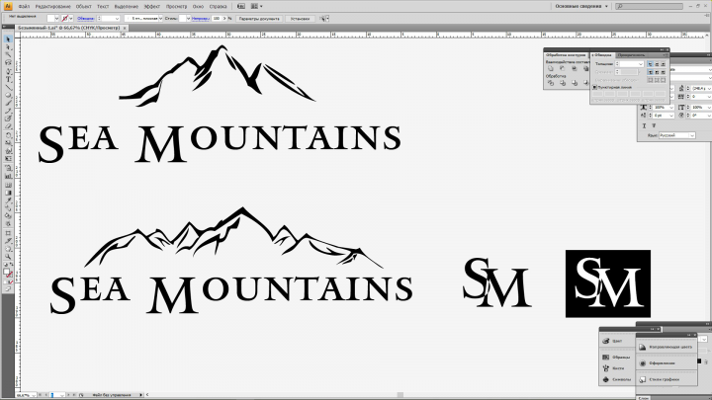Screen dimensions: 712x400
Task: Click the Обводка link in control bar
Action: 85,19
